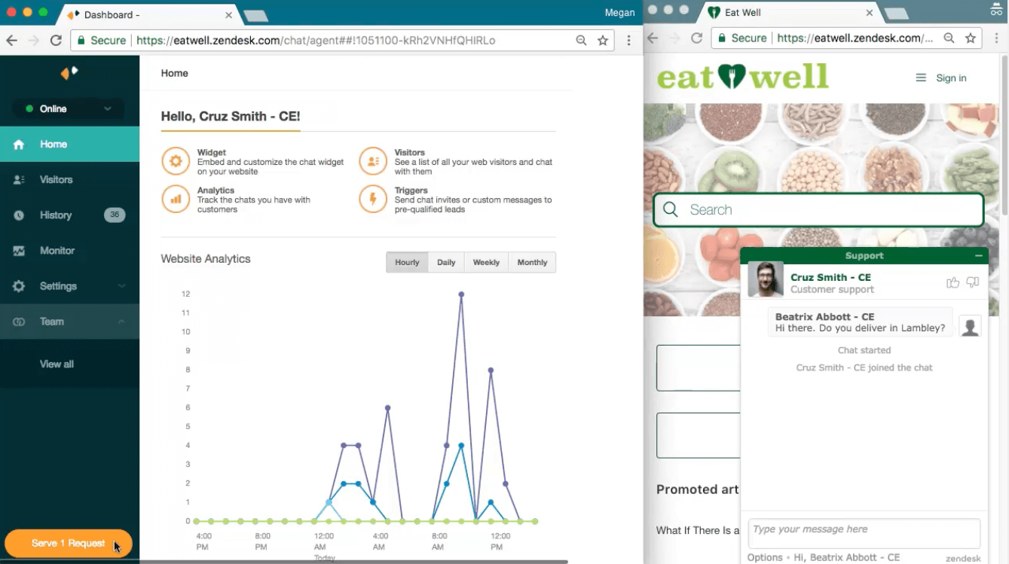Click the Dashboard horizontal scrollbar
Viewport: 1009px width, 564px height.
[353, 561]
